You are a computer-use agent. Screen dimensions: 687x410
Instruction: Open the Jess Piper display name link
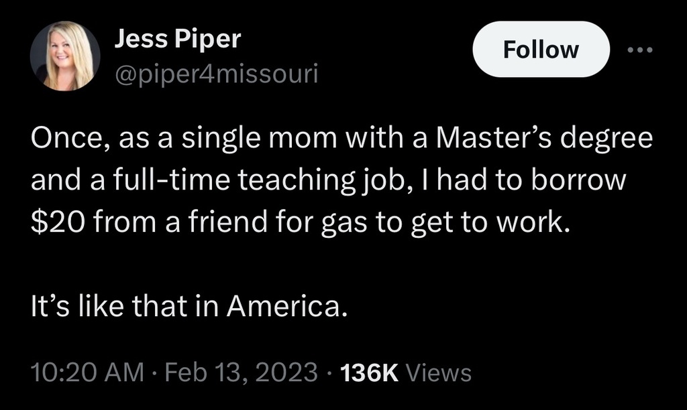(176, 40)
